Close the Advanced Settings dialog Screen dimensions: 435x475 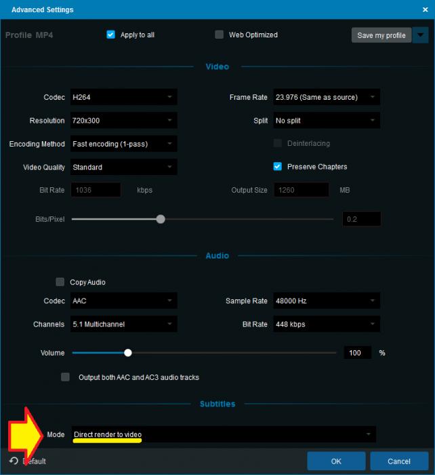(x=425, y=9)
